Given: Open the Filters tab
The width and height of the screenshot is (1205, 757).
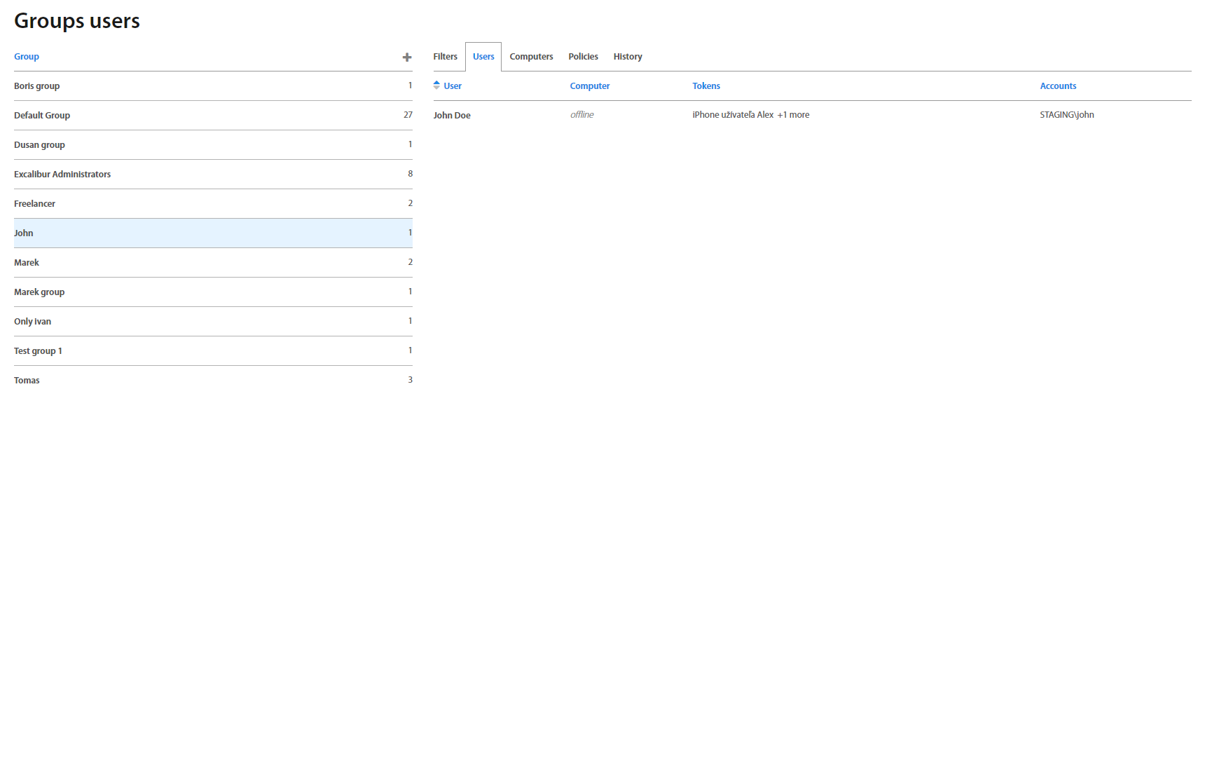Looking at the screenshot, I should pos(445,57).
